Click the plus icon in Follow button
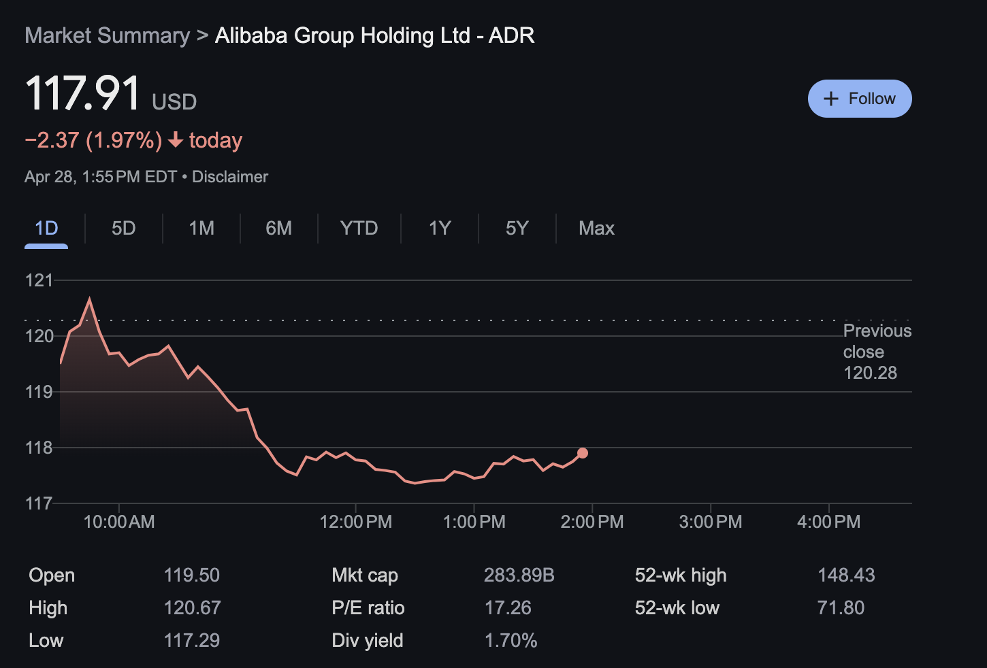The width and height of the screenshot is (987, 668). tap(831, 99)
